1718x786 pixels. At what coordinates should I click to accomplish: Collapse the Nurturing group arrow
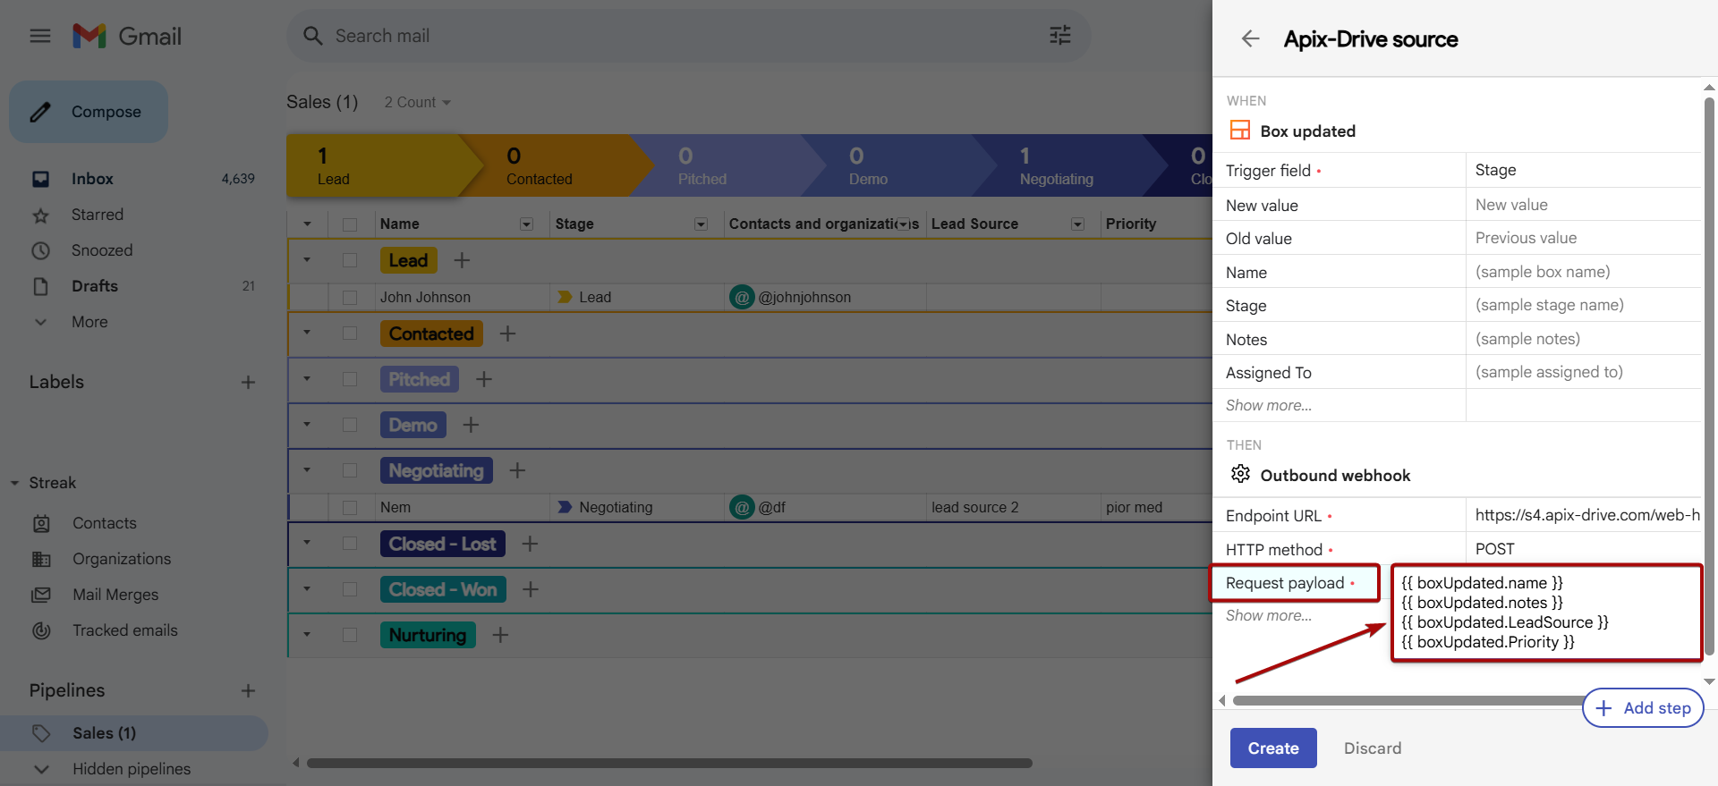[307, 635]
